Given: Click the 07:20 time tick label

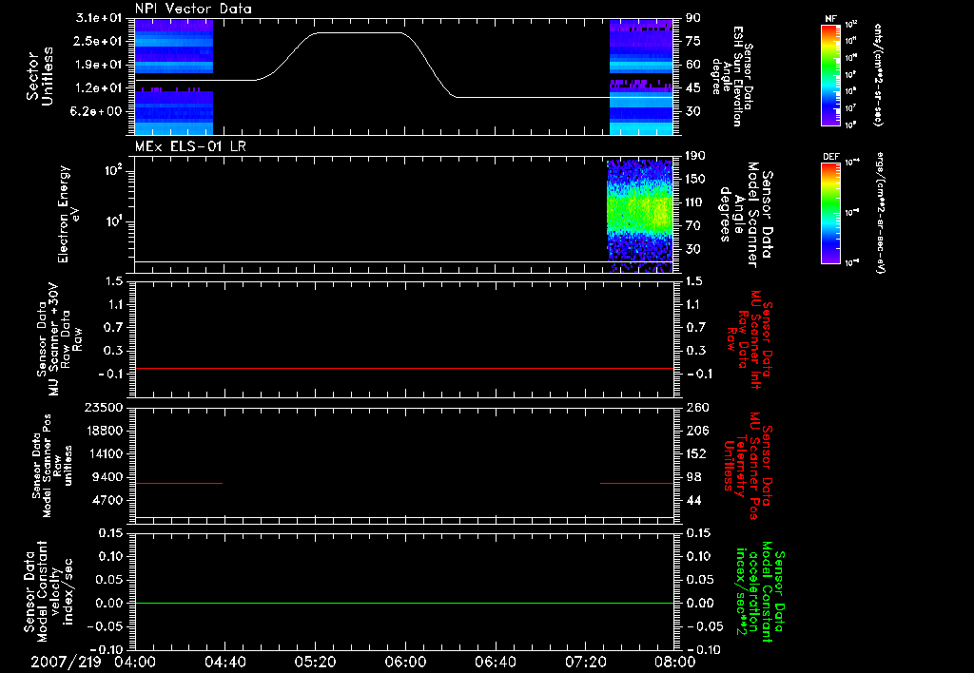Looking at the screenshot, I should pyautogui.click(x=586, y=662).
